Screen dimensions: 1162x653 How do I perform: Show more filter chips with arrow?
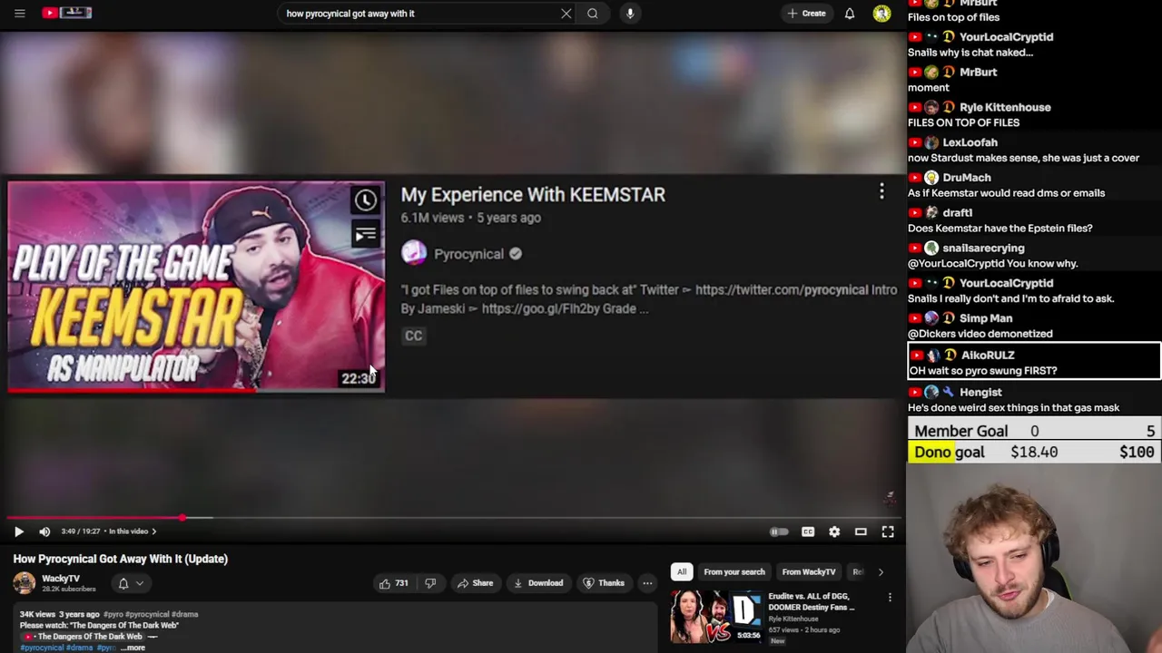pyautogui.click(x=881, y=571)
